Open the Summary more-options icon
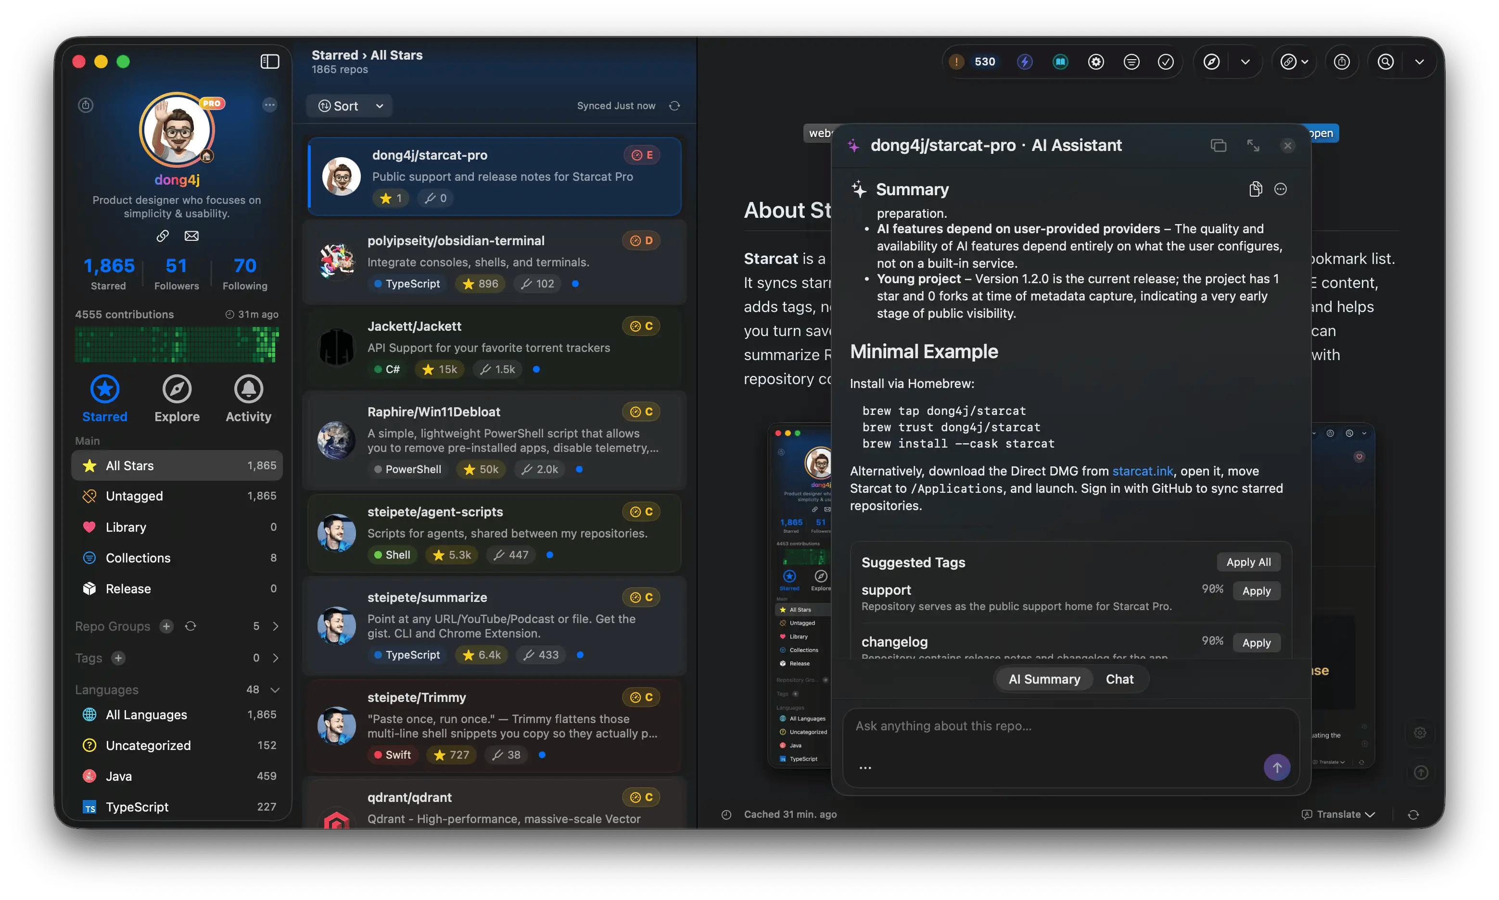 point(1280,189)
